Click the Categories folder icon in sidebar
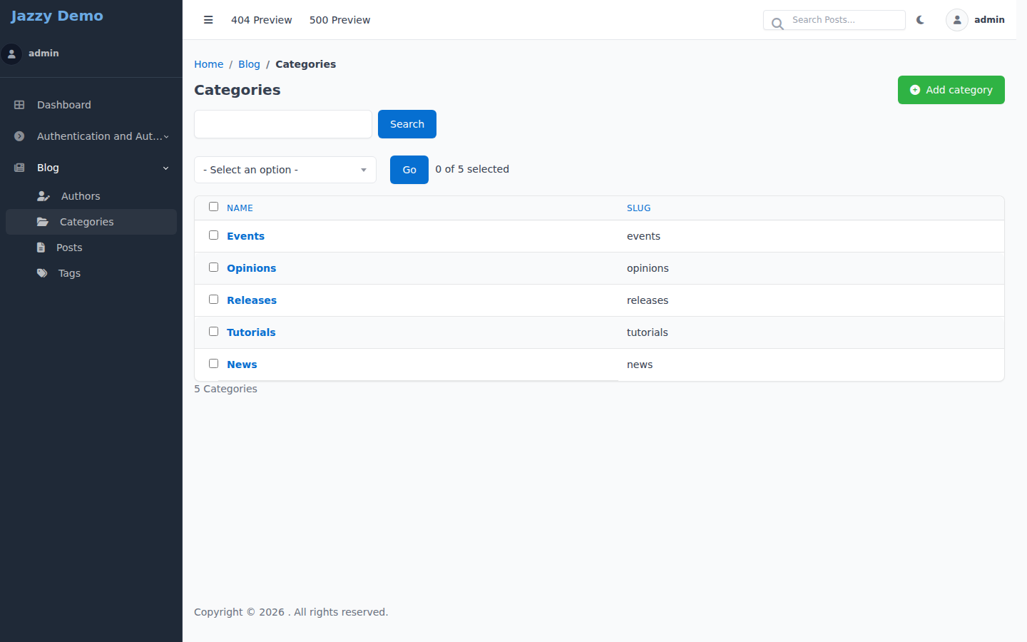Image resolution: width=1027 pixels, height=642 pixels. (43, 222)
